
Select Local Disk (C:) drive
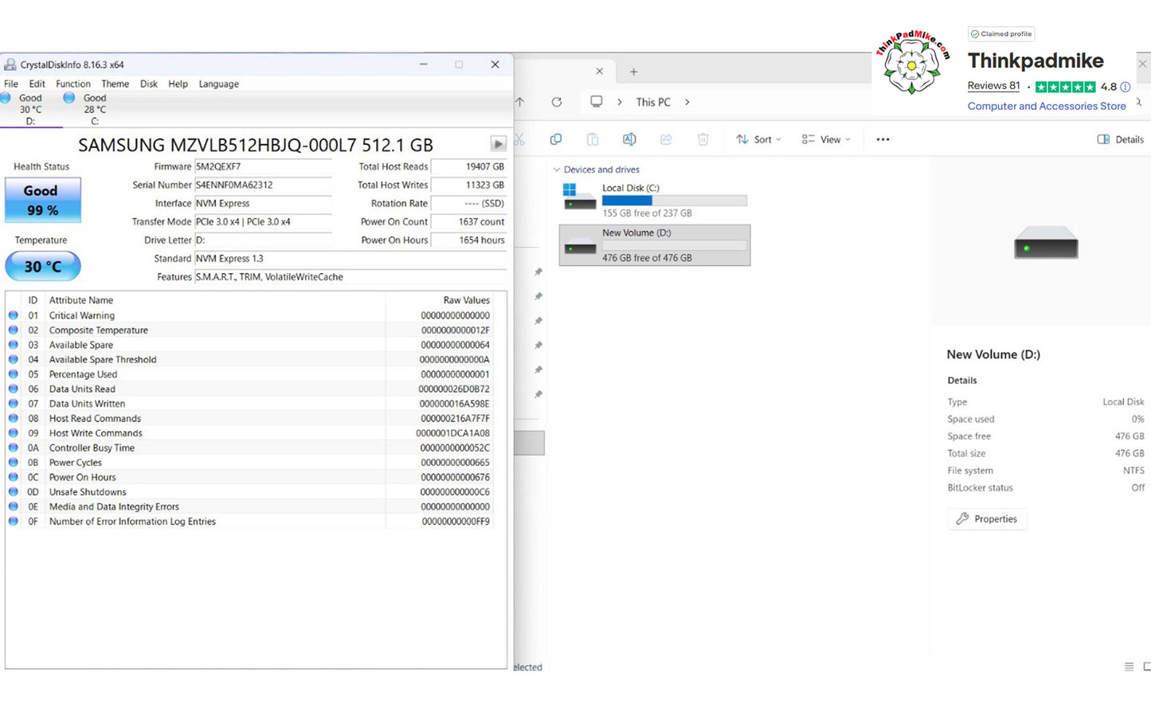[x=655, y=200]
